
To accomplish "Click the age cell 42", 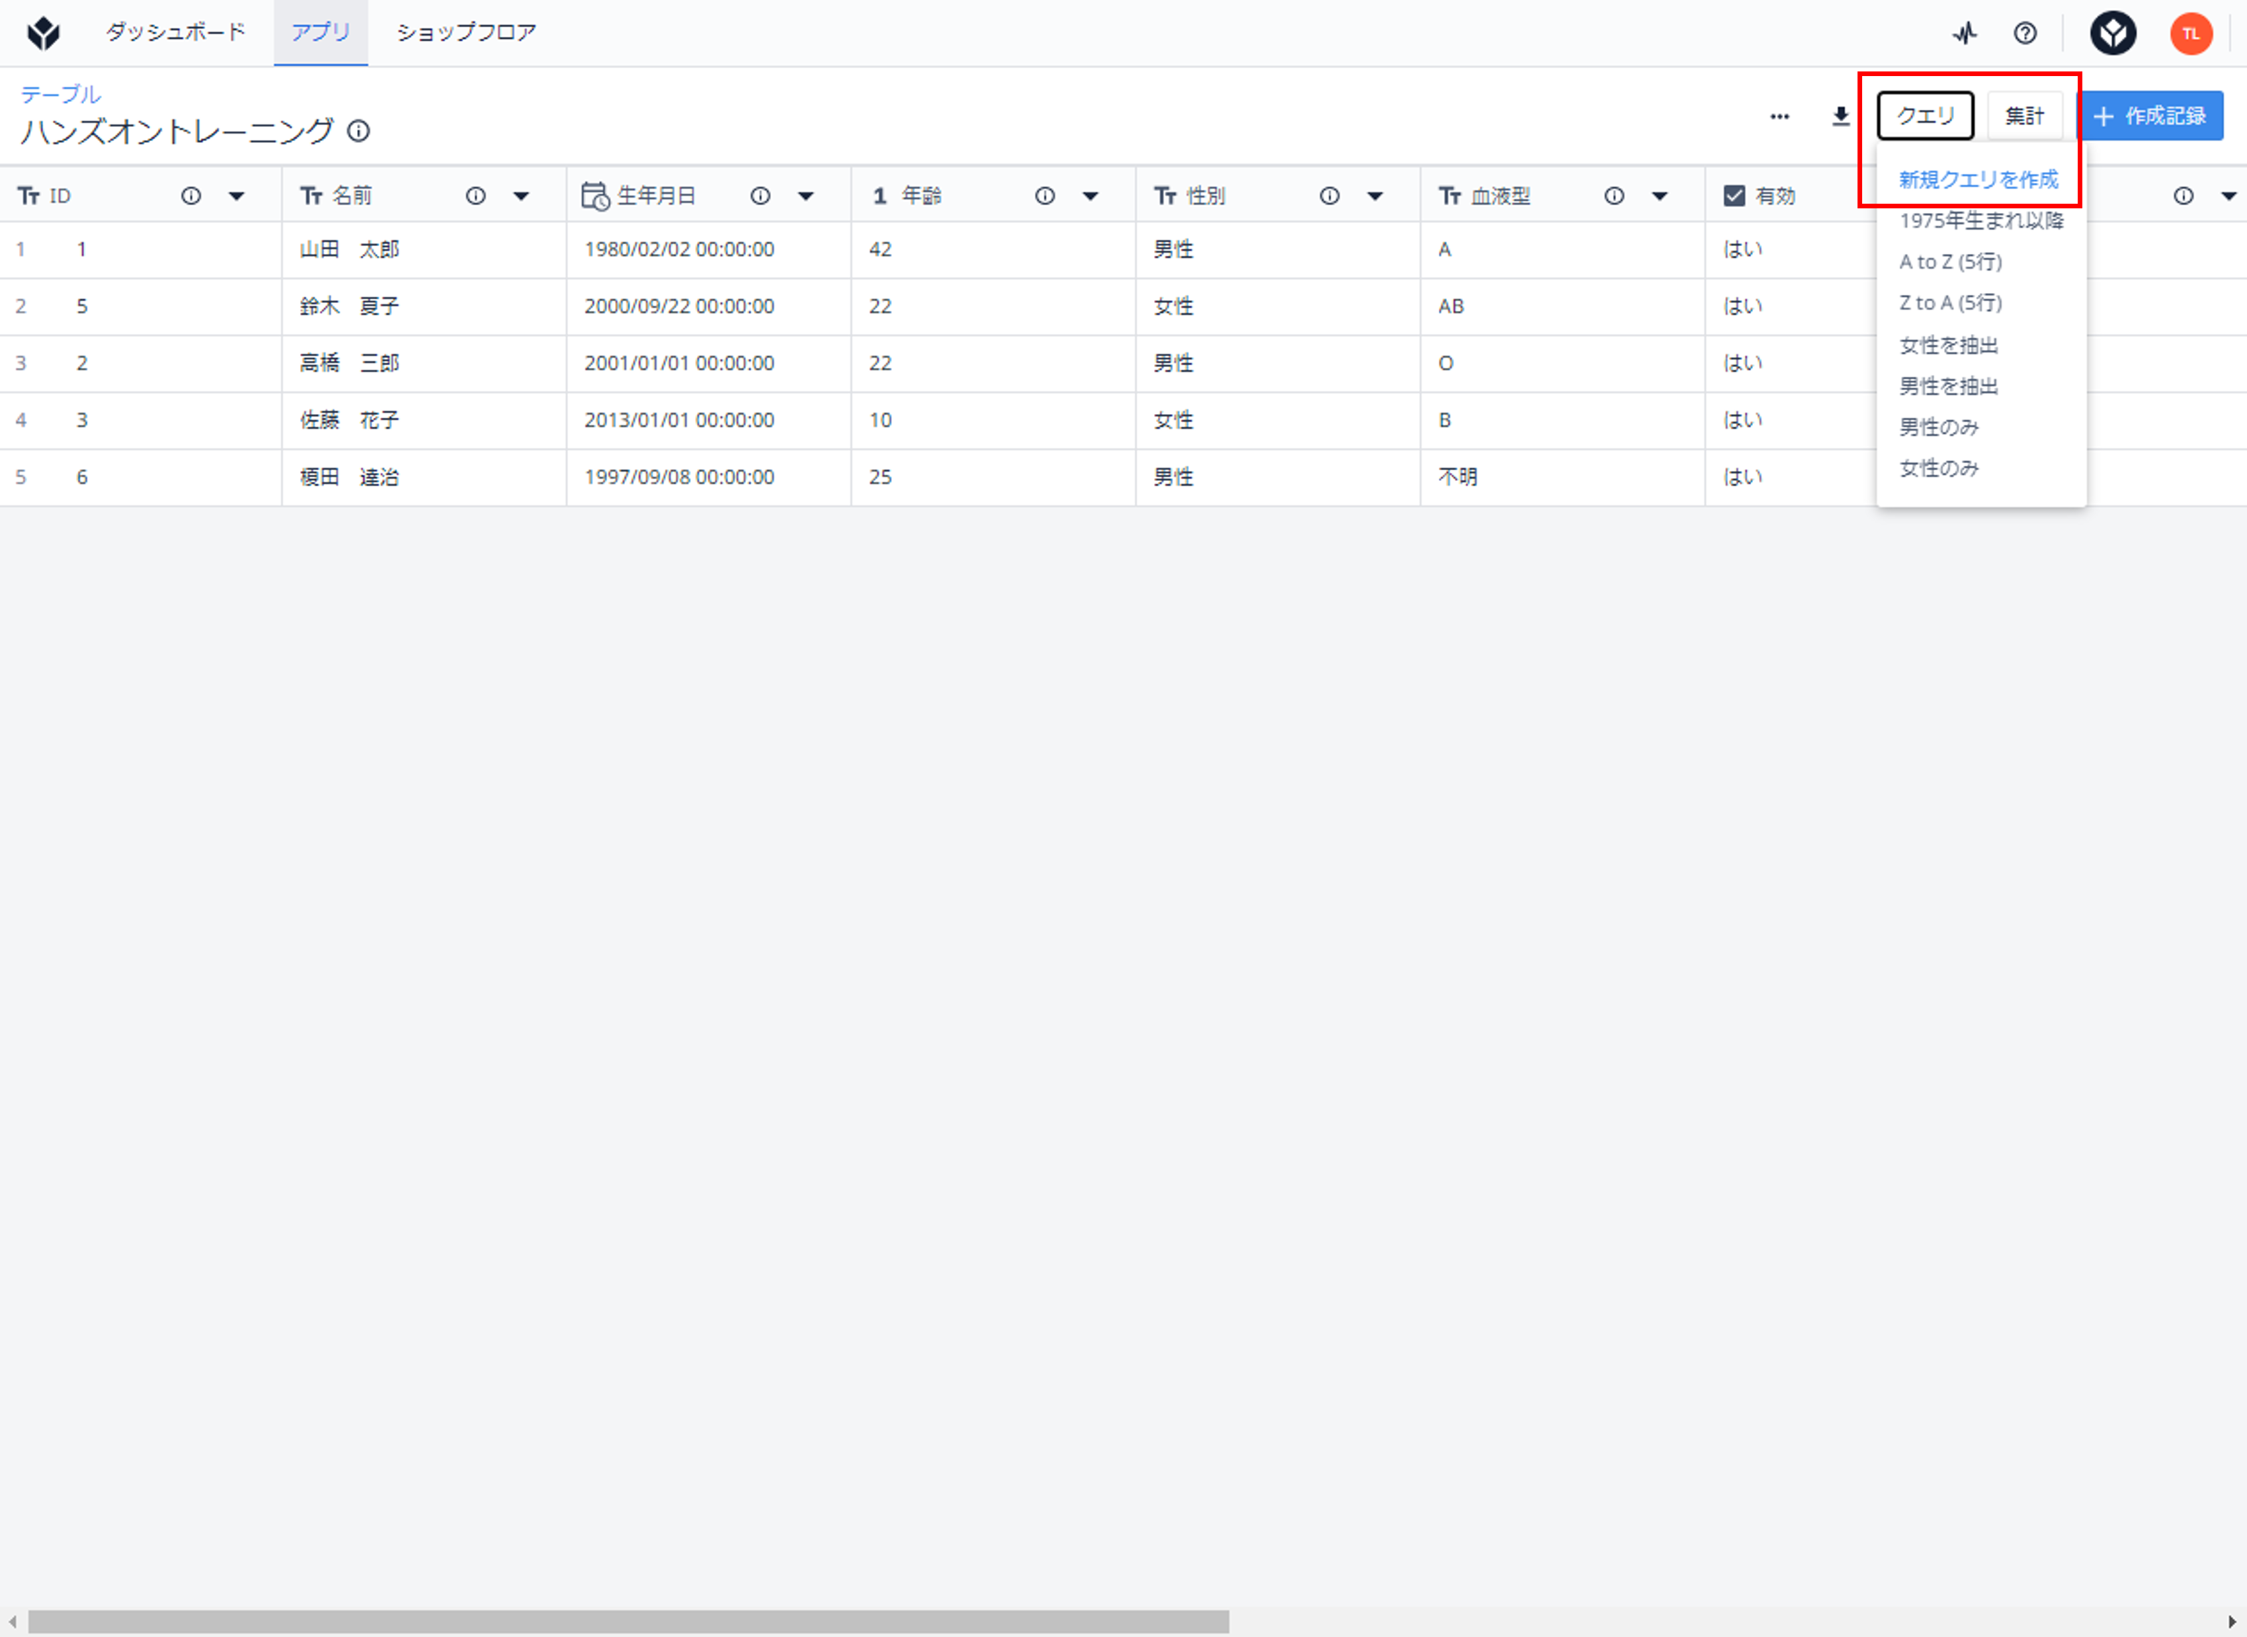I will point(993,250).
